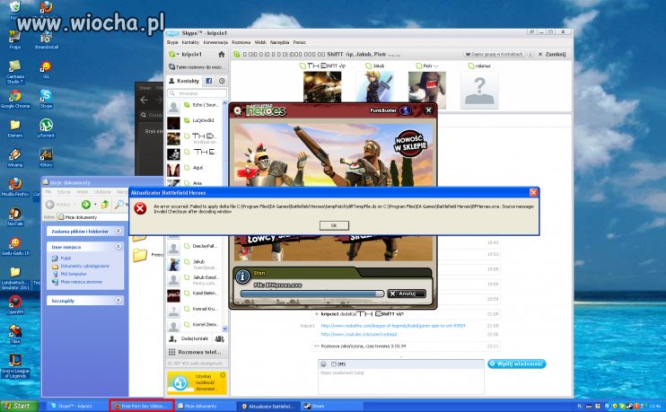The height and width of the screenshot is (412, 666).
Task: Launch Tibia from the desktop
Action: (15, 333)
